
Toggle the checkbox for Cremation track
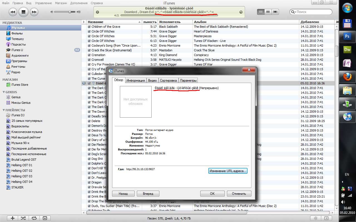(89, 55)
